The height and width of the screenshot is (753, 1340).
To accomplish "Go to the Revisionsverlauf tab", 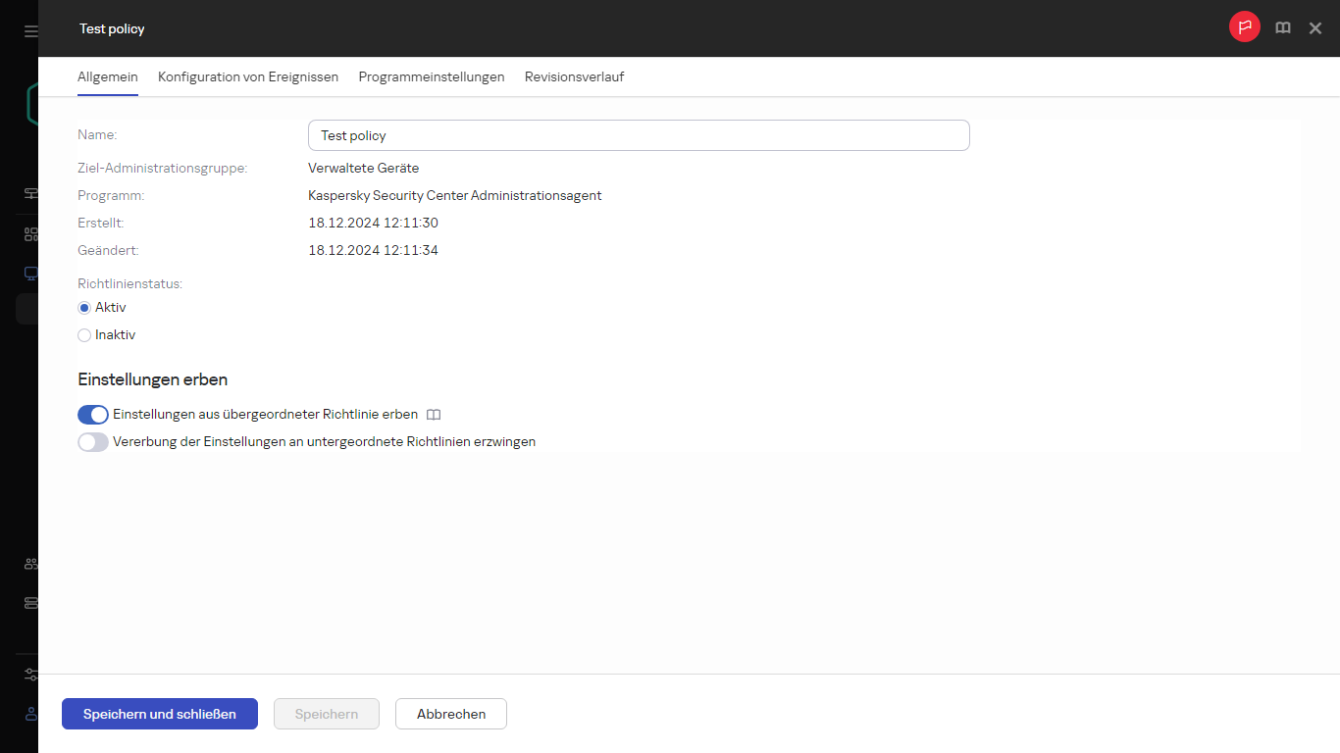I will [574, 76].
